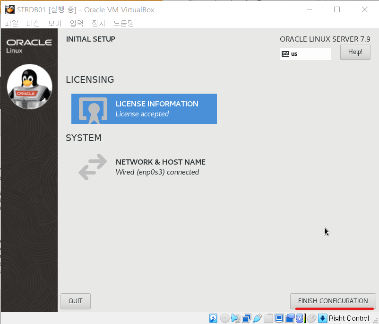
Task: Open the 도움말 menu
Action: pyautogui.click(x=124, y=23)
